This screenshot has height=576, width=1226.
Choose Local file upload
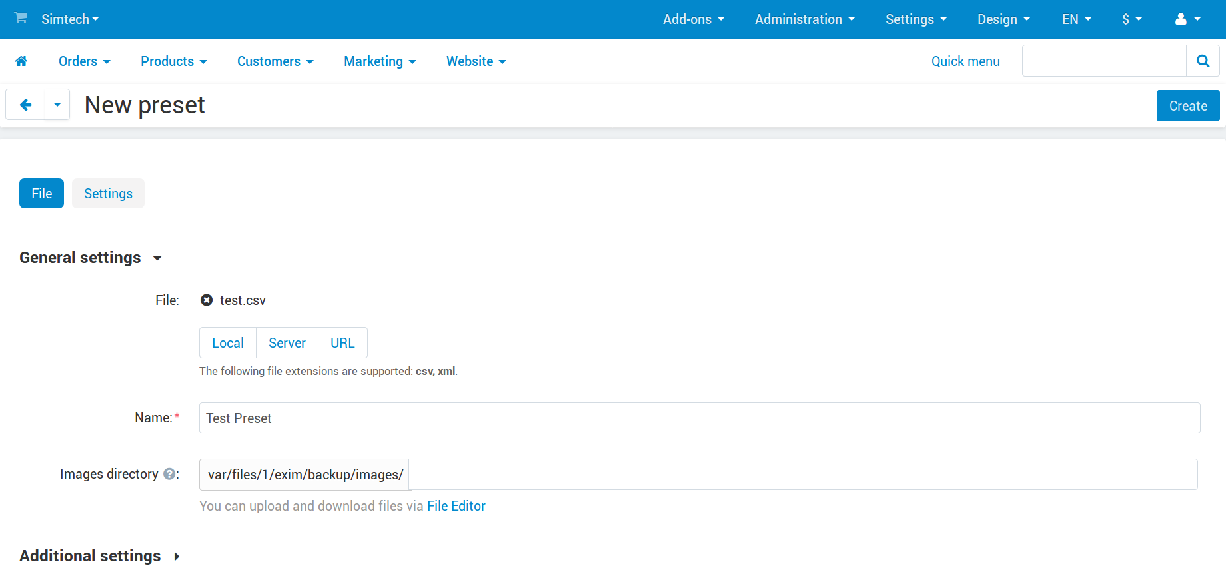click(x=228, y=343)
